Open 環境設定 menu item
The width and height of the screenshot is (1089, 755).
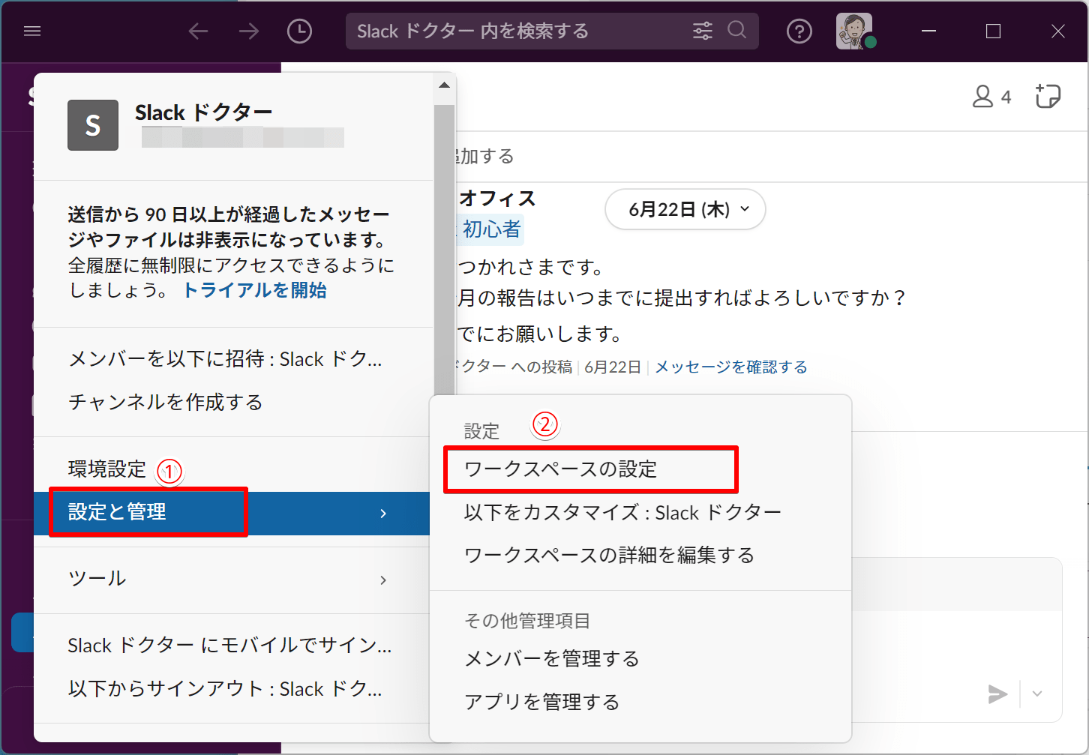click(x=233, y=469)
